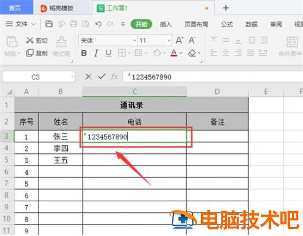Toggle italic formatting I
Image resolution: width=303 pixels, height=236 pixels.
(96, 53)
